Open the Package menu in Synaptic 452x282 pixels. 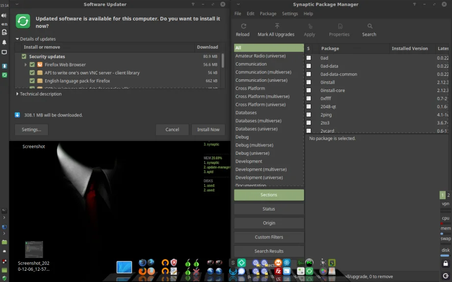point(268,13)
